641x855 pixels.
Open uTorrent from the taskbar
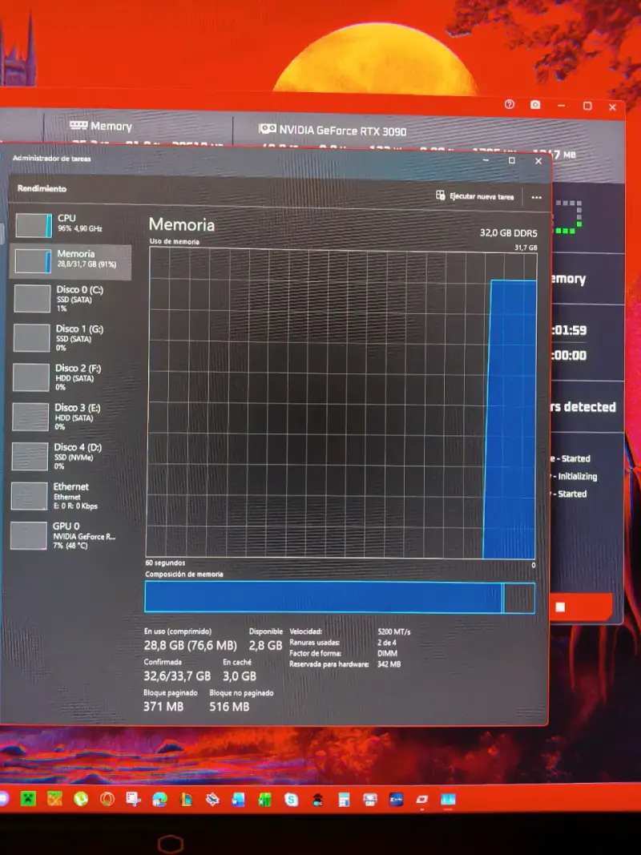coord(81,800)
